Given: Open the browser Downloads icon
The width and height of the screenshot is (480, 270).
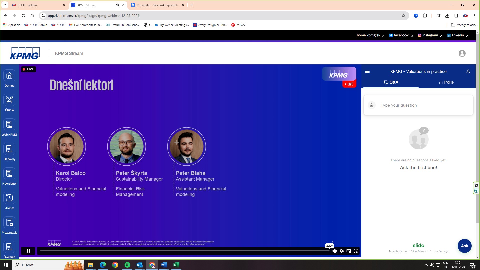Looking at the screenshot, I should pyautogui.click(x=447, y=16).
